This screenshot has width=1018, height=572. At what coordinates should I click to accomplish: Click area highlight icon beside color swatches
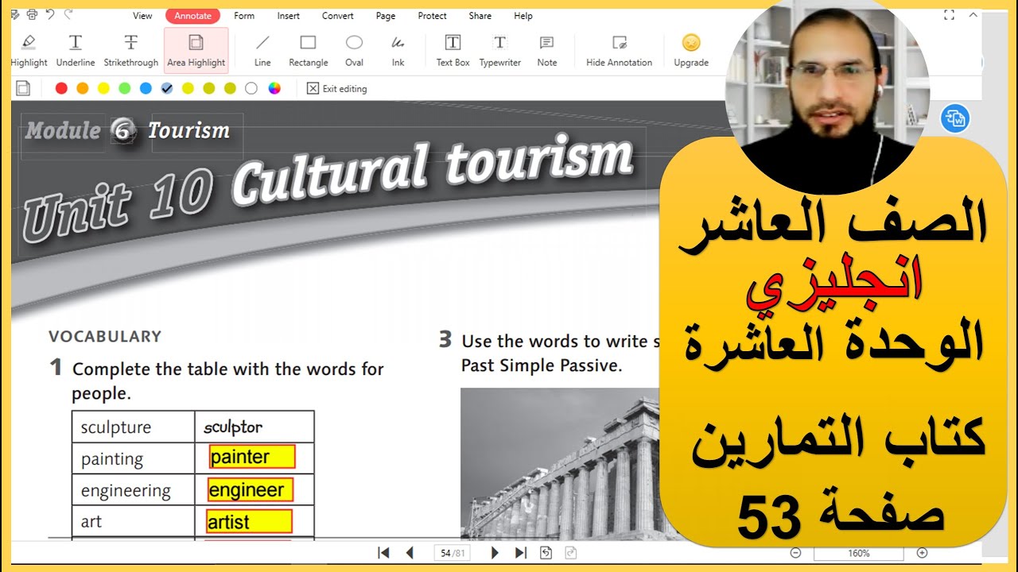23,88
